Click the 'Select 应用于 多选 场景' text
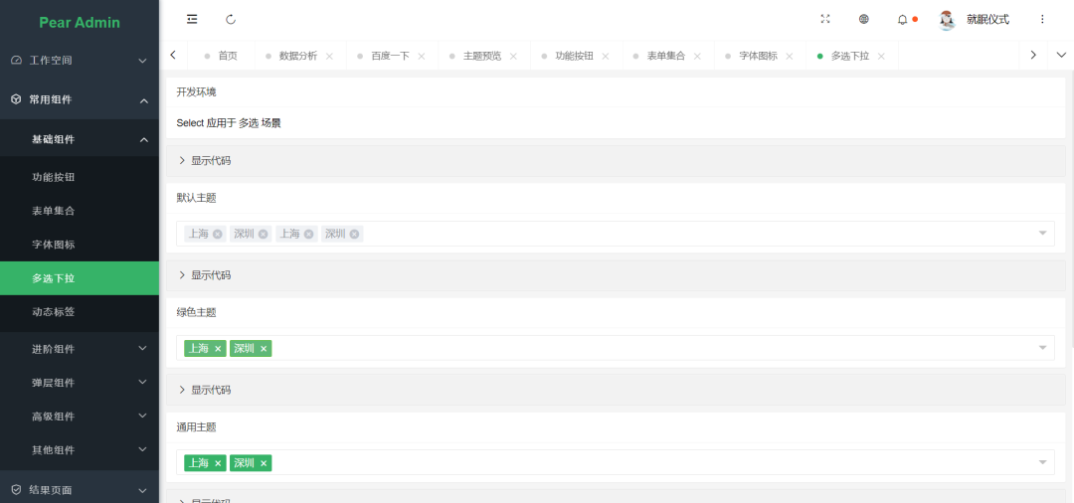Viewport: 1074px width, 503px height. point(229,123)
